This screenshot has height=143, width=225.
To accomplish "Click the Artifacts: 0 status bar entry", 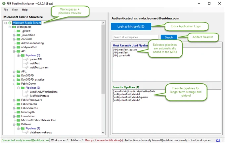I will click(x=77, y=140).
